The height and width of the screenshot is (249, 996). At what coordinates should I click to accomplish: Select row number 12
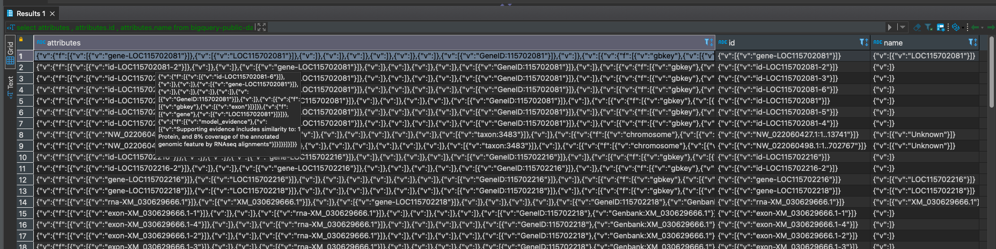coord(25,179)
